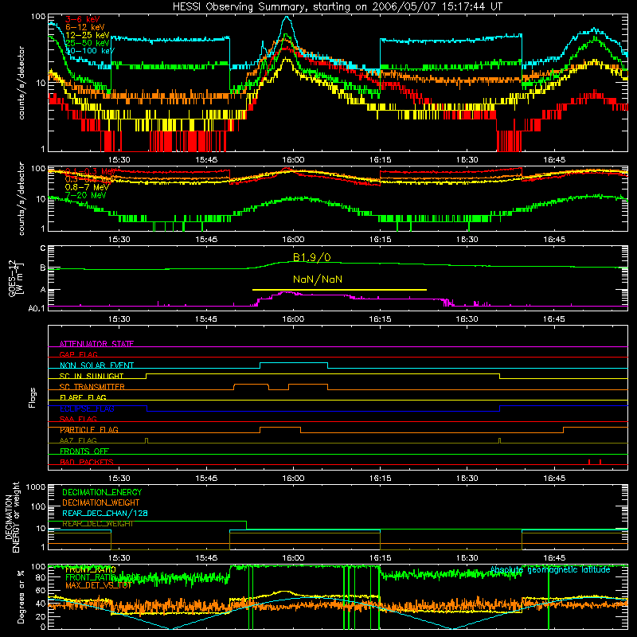Screen dimensions: 637x637
Task: Click the 0.8-7 MeV legend label
Action: 87,187
